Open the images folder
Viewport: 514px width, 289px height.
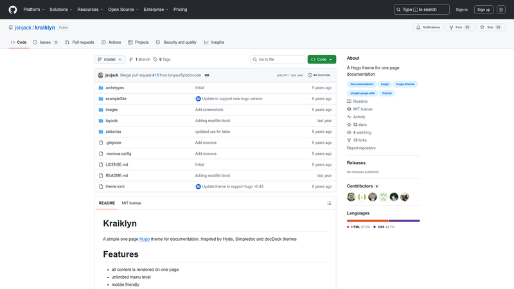coord(111,110)
